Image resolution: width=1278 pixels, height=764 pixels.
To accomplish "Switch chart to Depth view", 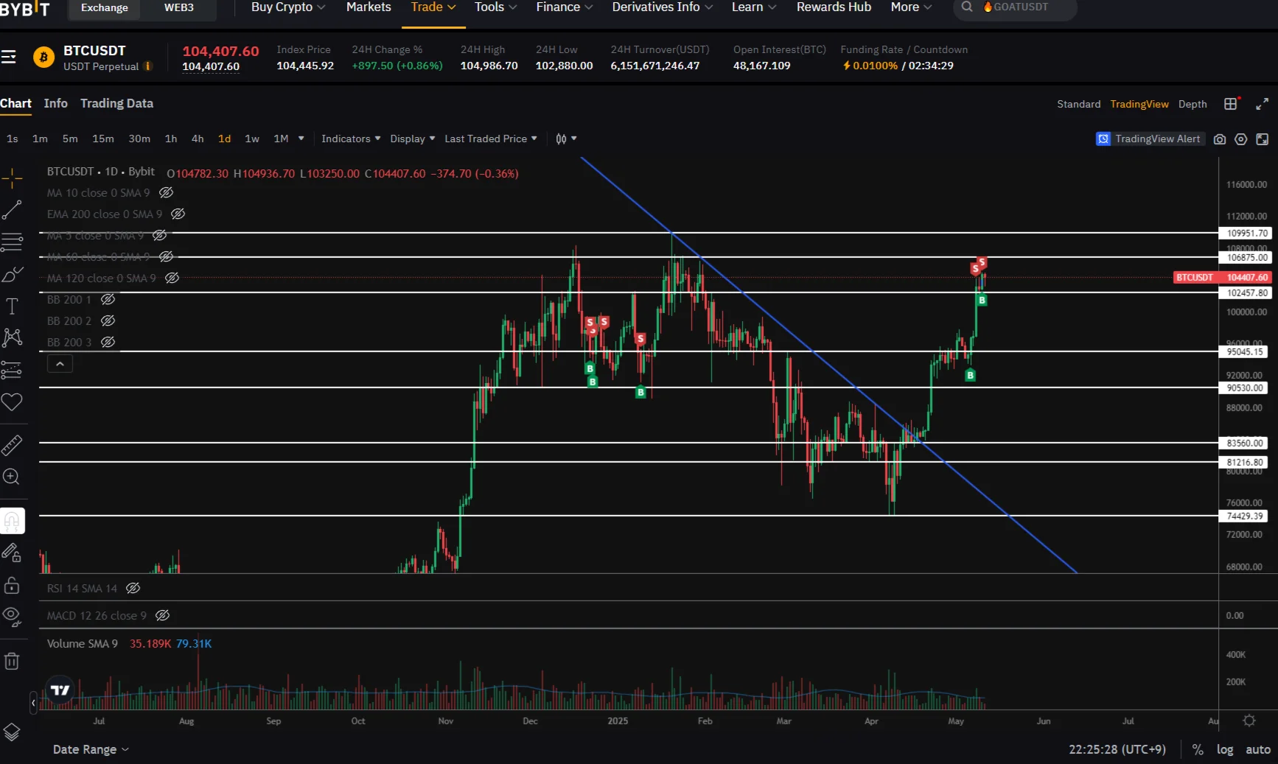I will pyautogui.click(x=1193, y=104).
